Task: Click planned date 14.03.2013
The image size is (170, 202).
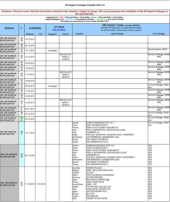Action: 30,96
